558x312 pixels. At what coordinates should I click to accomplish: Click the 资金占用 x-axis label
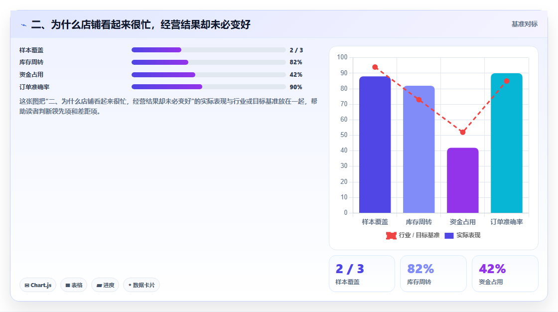463,222
